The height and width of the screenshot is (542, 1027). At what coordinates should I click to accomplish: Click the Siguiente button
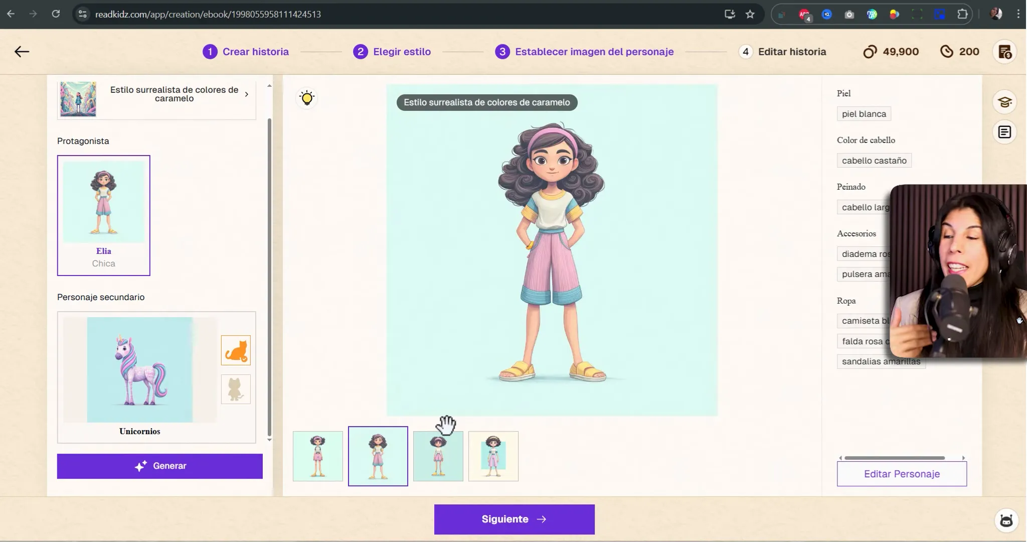click(x=513, y=519)
